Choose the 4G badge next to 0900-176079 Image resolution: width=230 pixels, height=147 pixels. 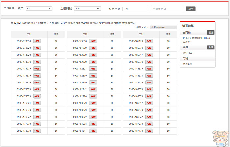[37, 89]
